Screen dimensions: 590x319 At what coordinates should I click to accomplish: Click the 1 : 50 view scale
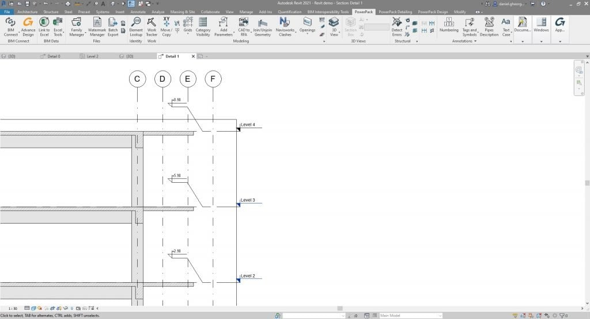(x=13, y=309)
